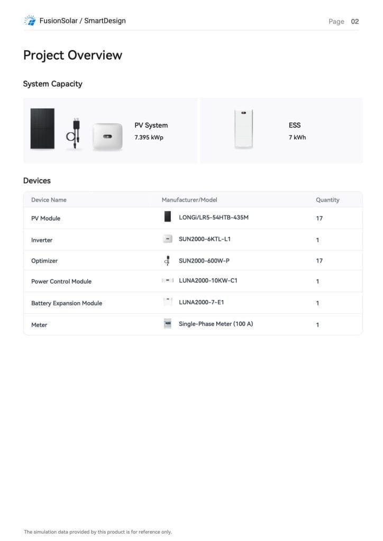Click the power control module icon beside LUNA2000-10KW-C1
Image resolution: width=383 pixels, height=541 pixels.
168,281
